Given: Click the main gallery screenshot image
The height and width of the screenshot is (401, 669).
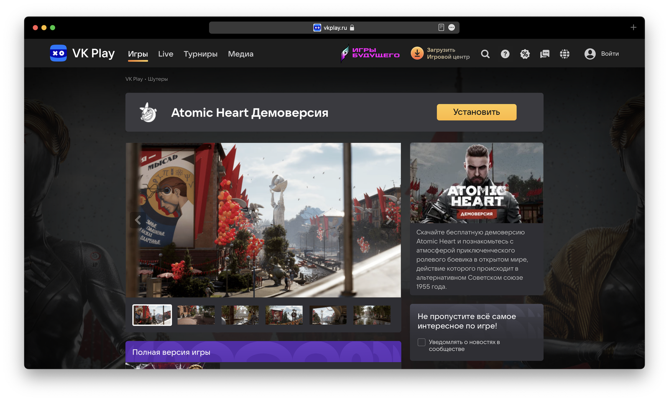Looking at the screenshot, I should [x=263, y=220].
